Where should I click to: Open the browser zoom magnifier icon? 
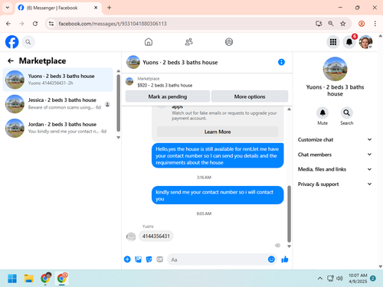pyautogui.click(x=331, y=24)
